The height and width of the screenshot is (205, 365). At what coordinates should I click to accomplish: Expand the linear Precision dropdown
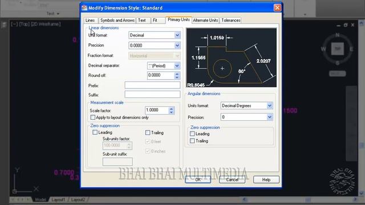pyautogui.click(x=177, y=46)
